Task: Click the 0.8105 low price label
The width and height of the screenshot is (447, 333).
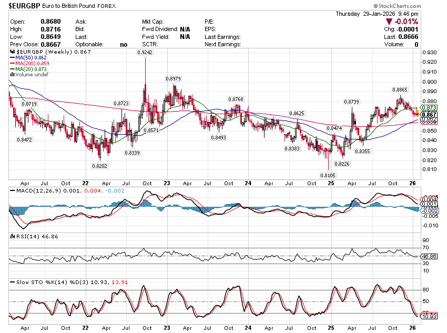Action: [328, 175]
